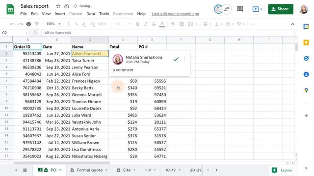314x176 pixels.
Task: Open the Tools menu
Action: point(104,14)
